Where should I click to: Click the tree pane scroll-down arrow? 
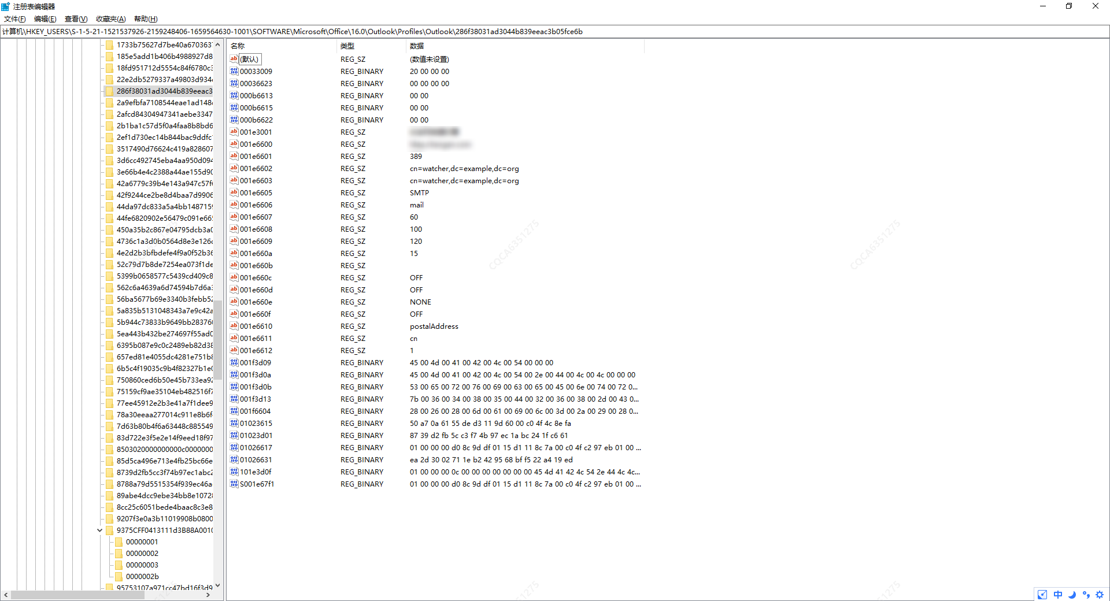217,585
